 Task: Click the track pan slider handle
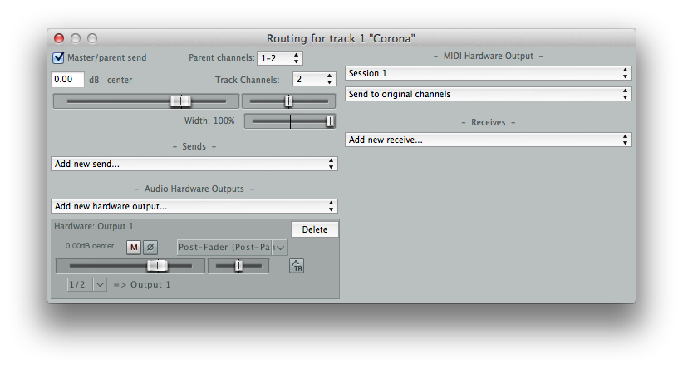click(x=288, y=101)
